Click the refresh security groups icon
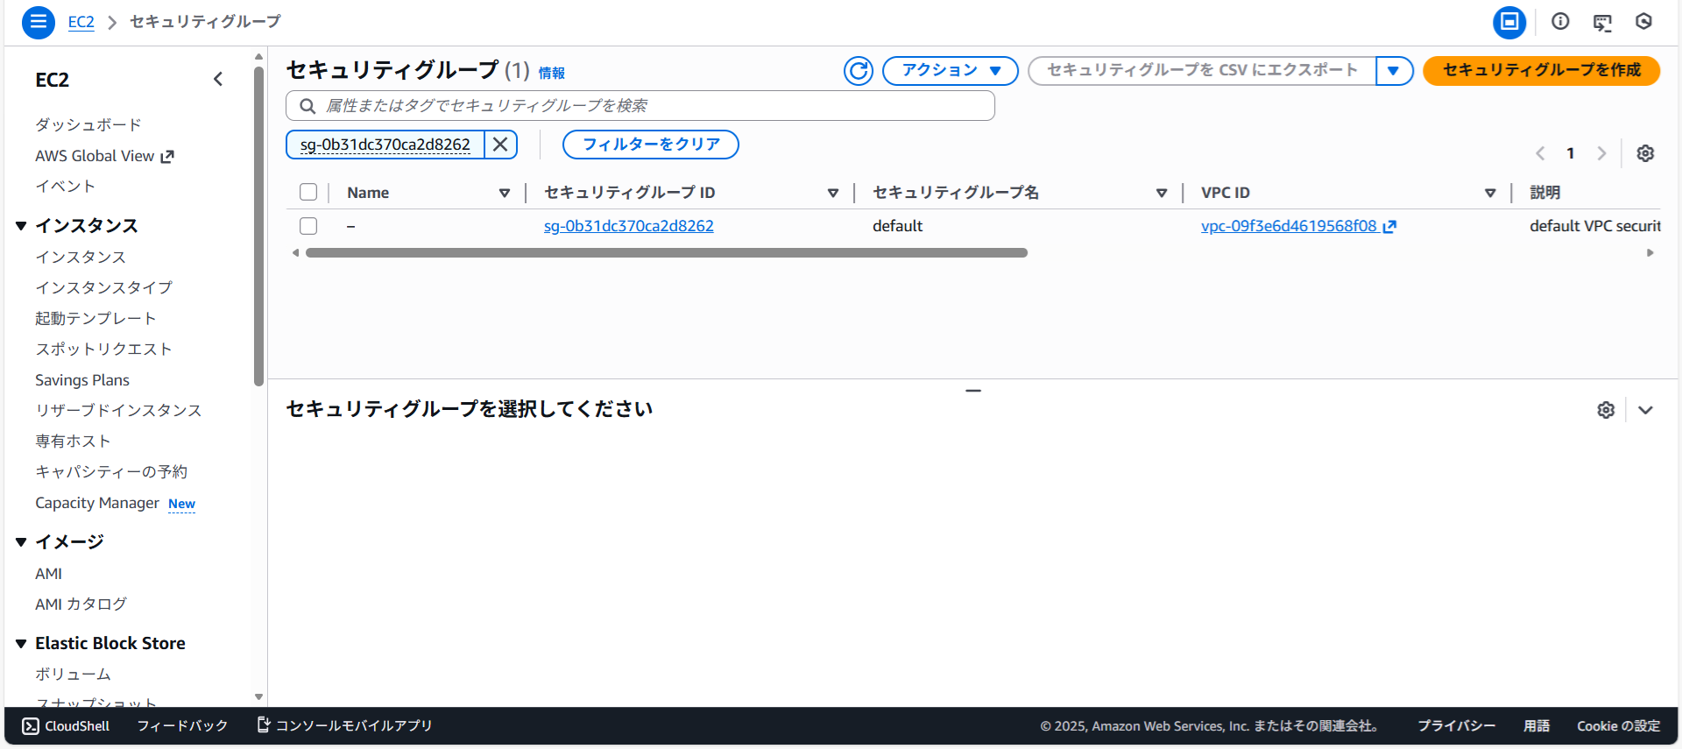Screen dimensions: 1682x749 pos(858,71)
